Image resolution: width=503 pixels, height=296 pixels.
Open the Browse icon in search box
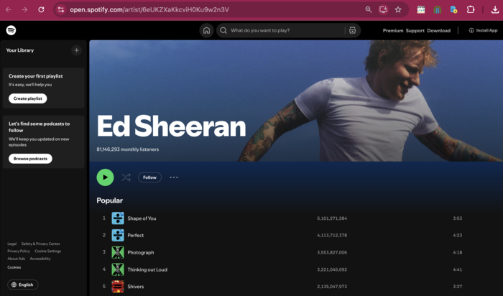(353, 30)
